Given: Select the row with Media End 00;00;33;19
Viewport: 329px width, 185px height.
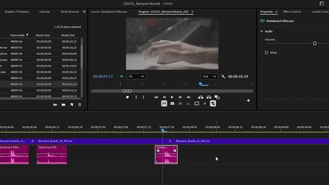Looking at the screenshot, I should 39,42.
